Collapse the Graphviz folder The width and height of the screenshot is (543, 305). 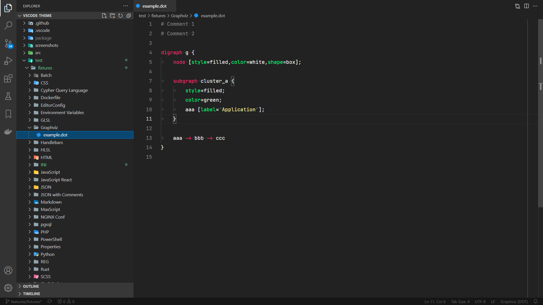pos(49,127)
